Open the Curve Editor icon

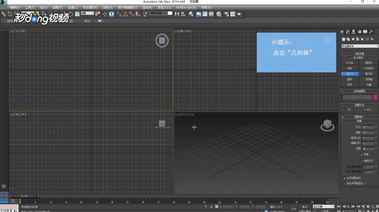(x=205, y=14)
